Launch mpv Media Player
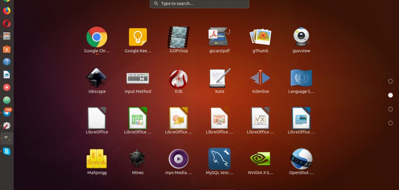 tap(179, 159)
